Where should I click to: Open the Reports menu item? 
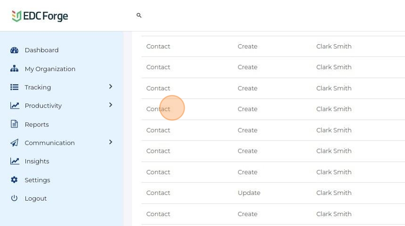[37, 125]
